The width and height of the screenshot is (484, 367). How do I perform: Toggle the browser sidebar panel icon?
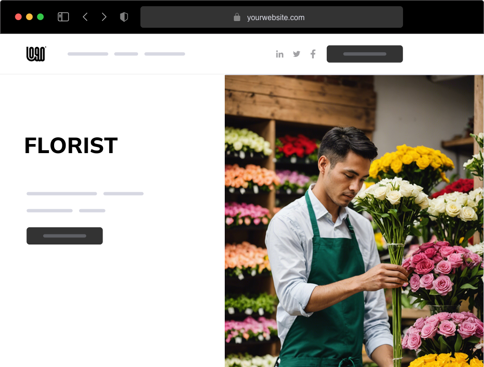63,17
